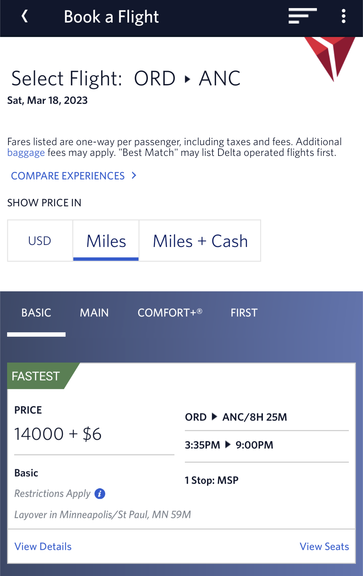The width and height of the screenshot is (363, 576).
Task: Show prices in Miles + Cash
Action: click(200, 241)
